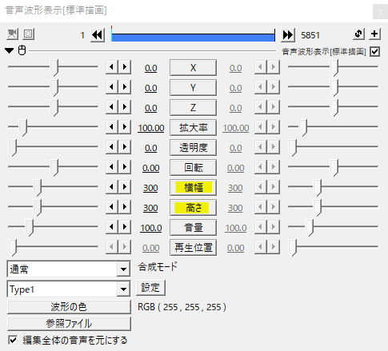Increase 音量 with the right arrow

click(x=125, y=227)
